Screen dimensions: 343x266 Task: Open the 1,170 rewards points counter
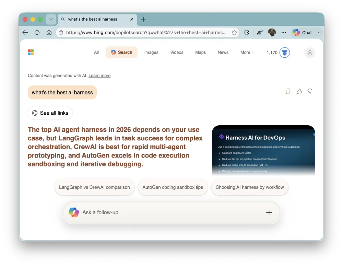272,53
